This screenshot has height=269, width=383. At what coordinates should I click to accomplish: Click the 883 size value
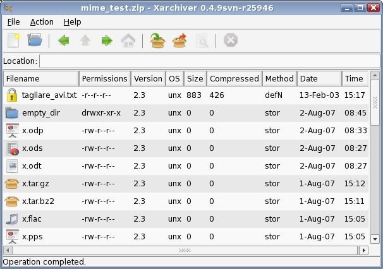(194, 95)
